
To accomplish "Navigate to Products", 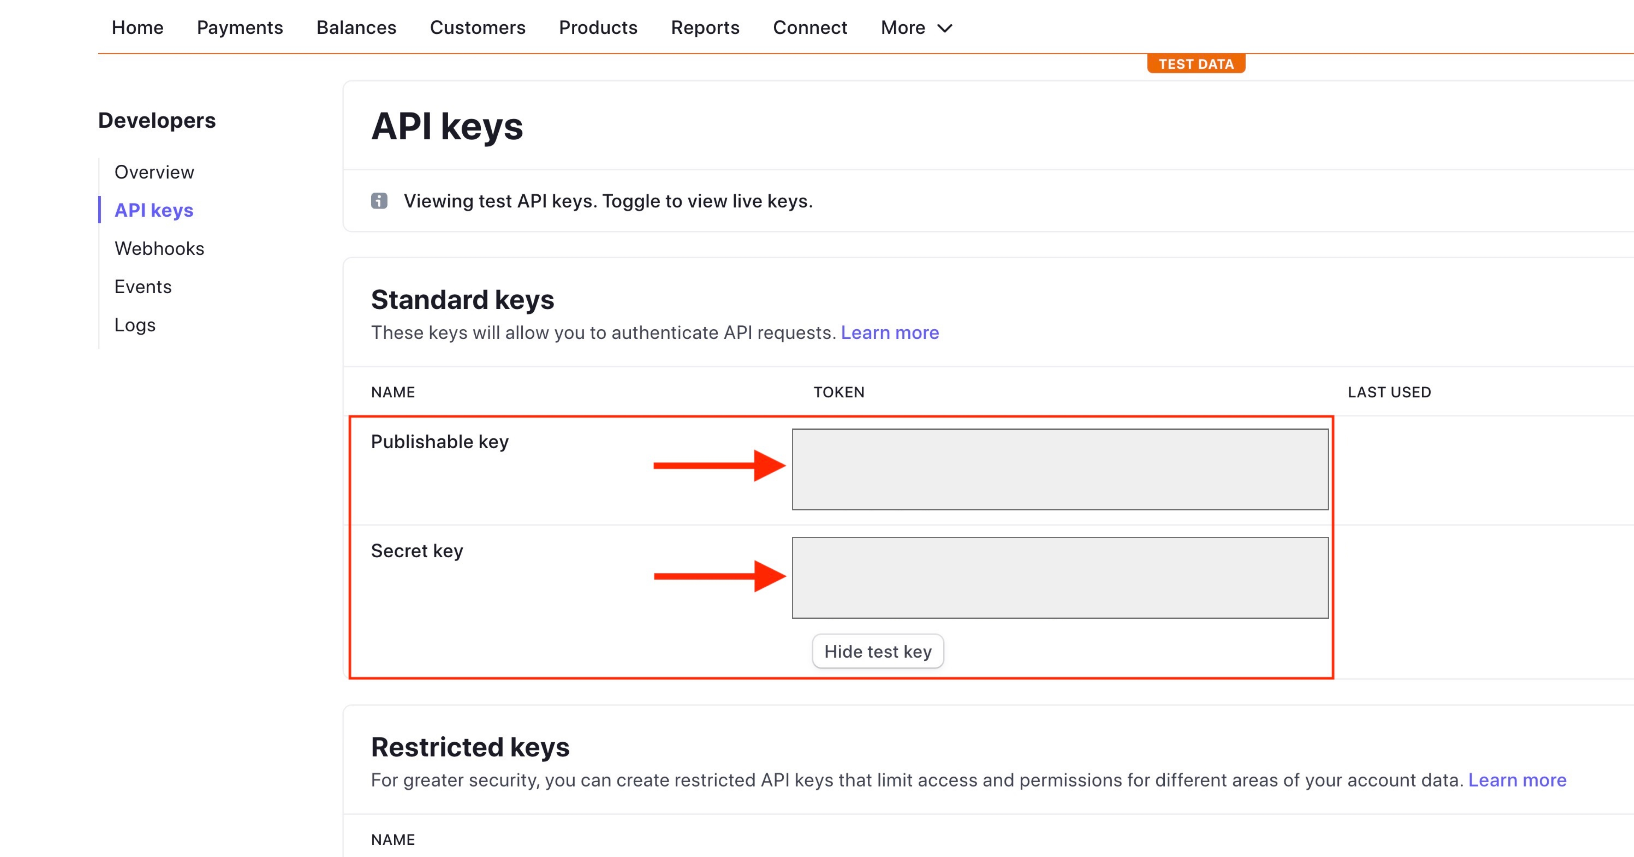I will coord(598,27).
